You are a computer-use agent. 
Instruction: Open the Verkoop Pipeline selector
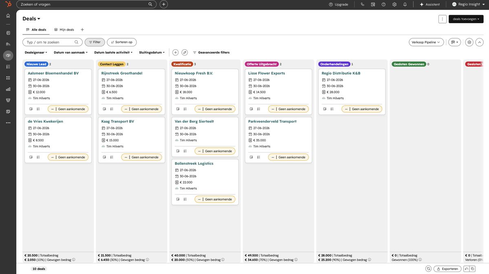tap(426, 42)
